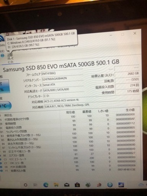Open Microsoft Edge from the taskbar
The width and height of the screenshot is (147, 196).
[x=46, y=185]
